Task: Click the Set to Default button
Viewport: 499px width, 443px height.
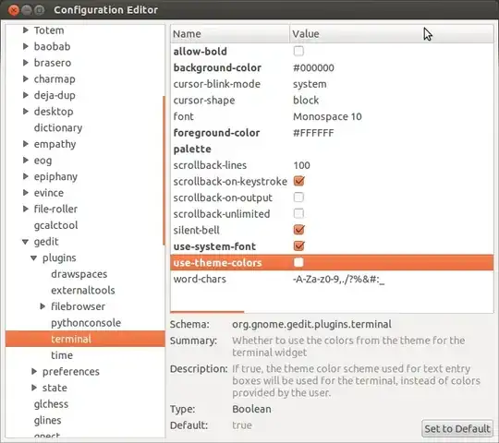Action: coord(457,428)
